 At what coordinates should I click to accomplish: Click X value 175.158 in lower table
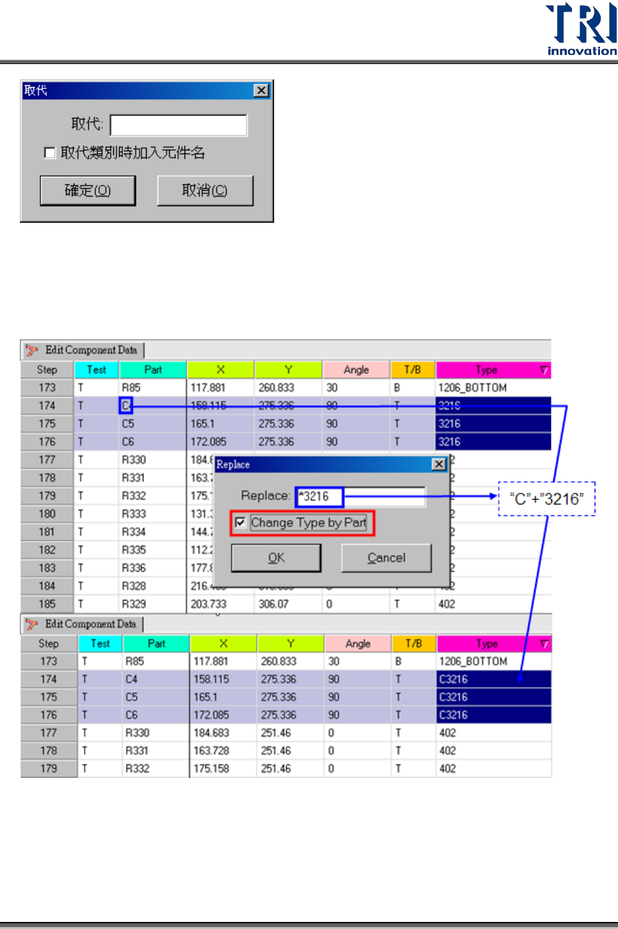pyautogui.click(x=224, y=769)
